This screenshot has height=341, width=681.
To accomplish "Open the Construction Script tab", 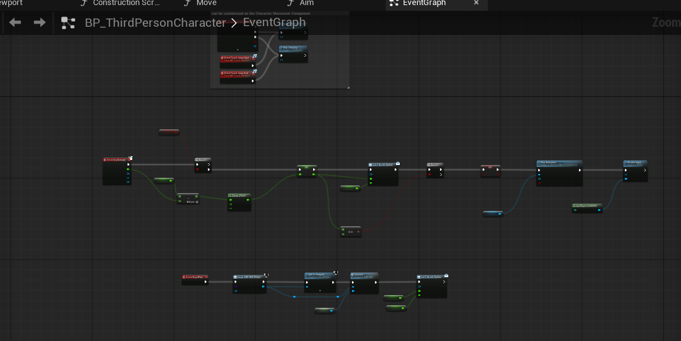I will [x=124, y=3].
